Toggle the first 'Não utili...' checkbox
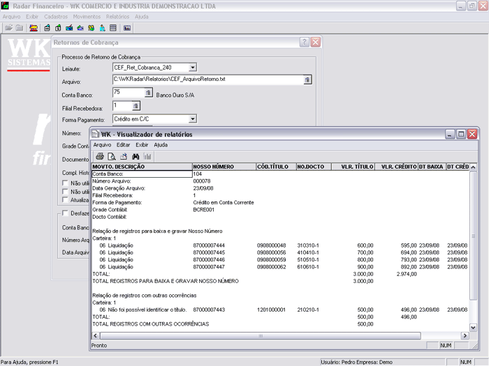This screenshot has height=366, width=489. [66, 183]
